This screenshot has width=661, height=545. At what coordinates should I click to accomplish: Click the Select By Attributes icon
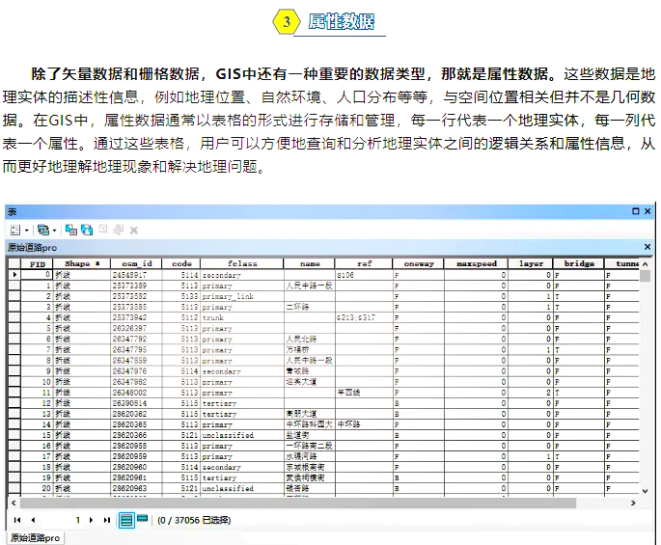[x=71, y=230]
